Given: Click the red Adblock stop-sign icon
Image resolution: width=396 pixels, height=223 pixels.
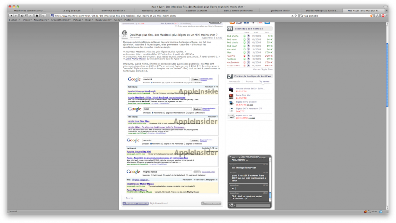Looking at the screenshot, I should pyautogui.click(x=383, y=16).
